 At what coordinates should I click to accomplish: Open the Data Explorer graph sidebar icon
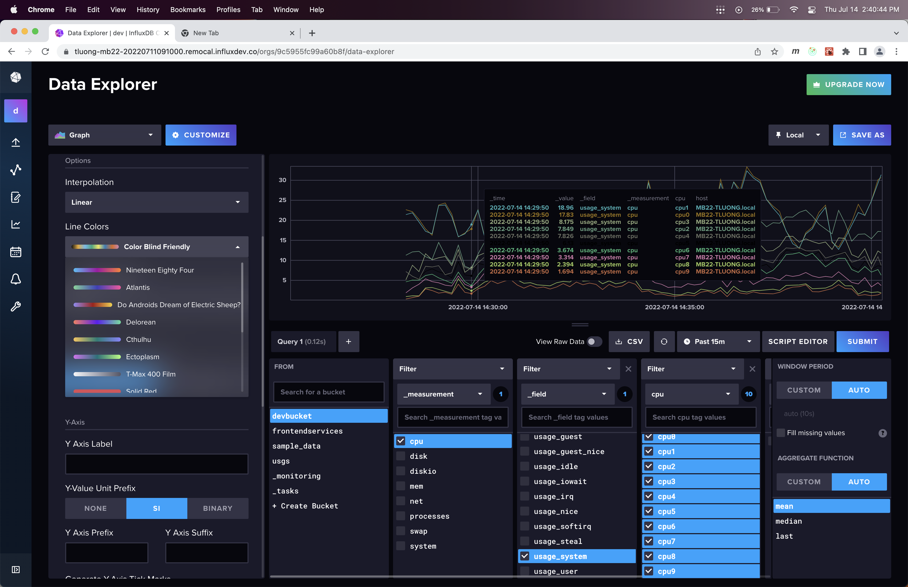(x=16, y=170)
